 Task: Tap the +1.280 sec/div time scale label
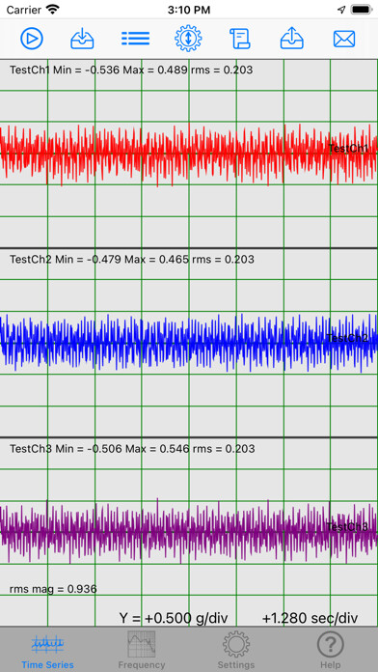click(310, 618)
